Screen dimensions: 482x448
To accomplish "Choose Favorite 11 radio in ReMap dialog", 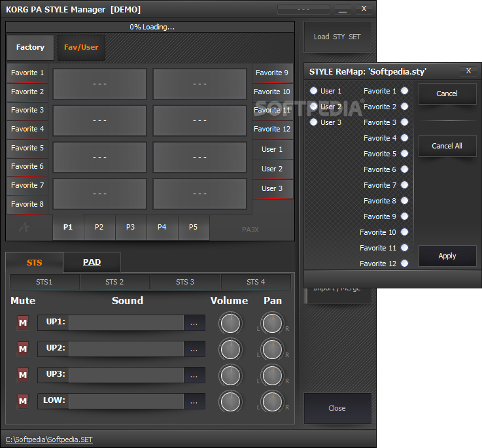I will coord(405,247).
